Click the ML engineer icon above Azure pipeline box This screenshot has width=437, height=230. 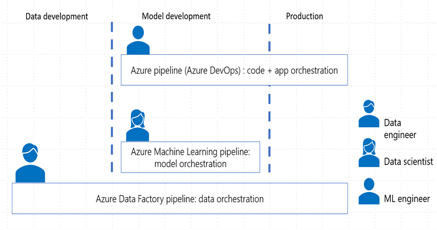[x=138, y=40]
